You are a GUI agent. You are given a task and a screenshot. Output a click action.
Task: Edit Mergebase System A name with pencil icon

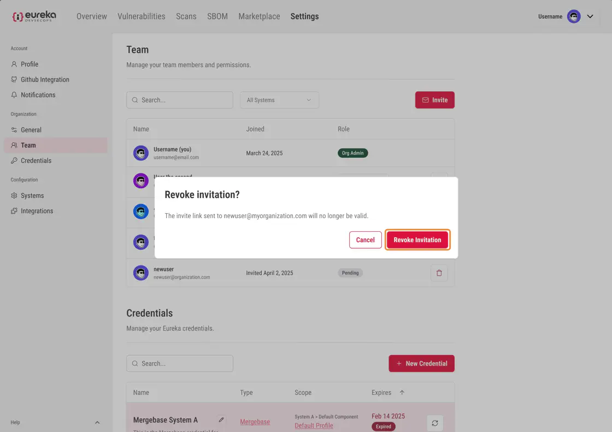(221, 419)
